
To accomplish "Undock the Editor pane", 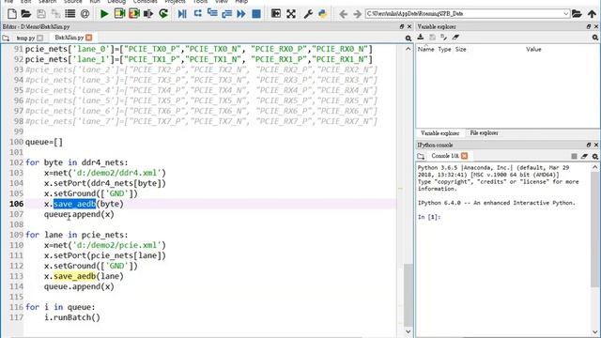I will click(402, 27).
